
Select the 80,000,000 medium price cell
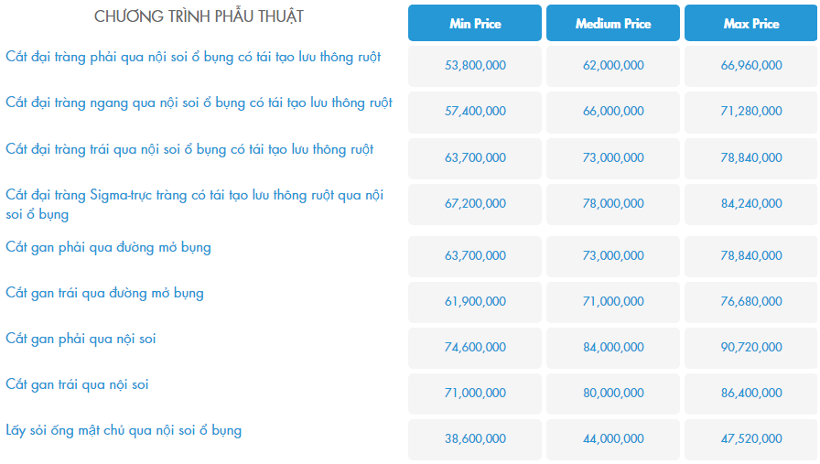613,394
